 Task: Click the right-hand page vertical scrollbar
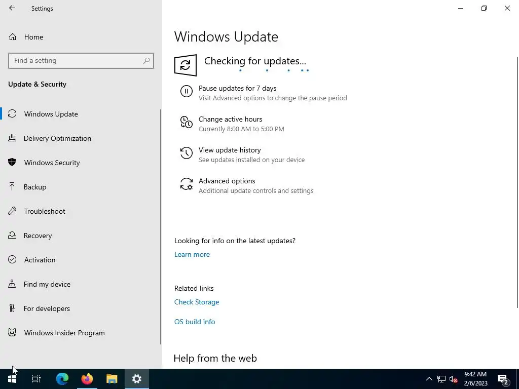[517, 182]
